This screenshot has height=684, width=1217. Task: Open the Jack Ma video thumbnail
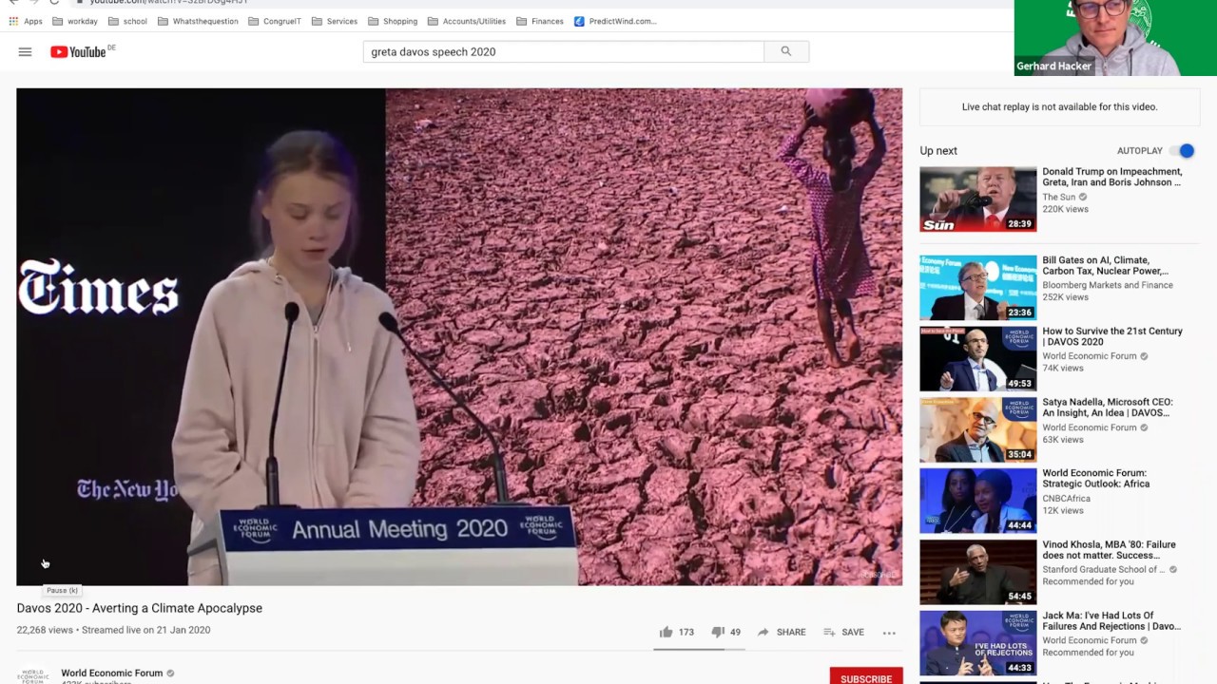click(978, 643)
